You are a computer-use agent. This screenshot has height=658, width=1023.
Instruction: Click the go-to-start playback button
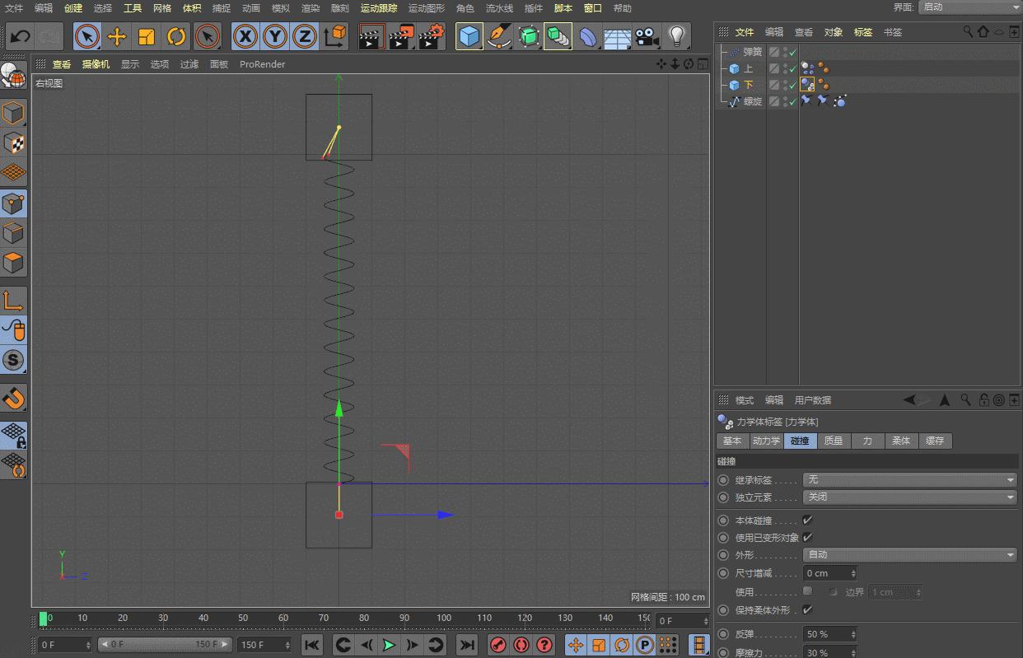click(x=312, y=645)
